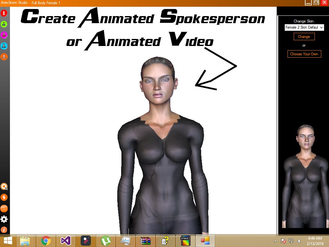Open the orange info icon
Image resolution: width=329 pixels, height=247 pixels.
point(4,230)
